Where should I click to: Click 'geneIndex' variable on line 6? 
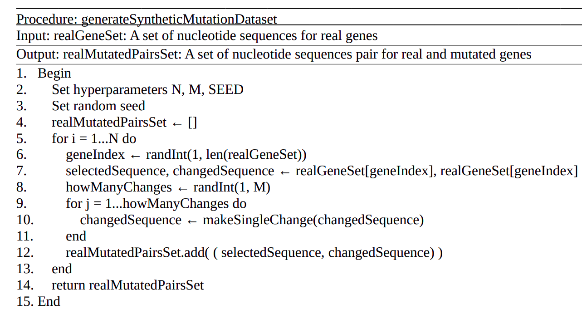[x=95, y=155]
